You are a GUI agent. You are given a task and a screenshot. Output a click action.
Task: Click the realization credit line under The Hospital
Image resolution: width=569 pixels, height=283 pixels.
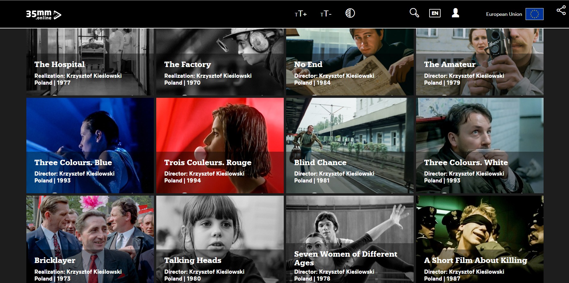coord(78,76)
